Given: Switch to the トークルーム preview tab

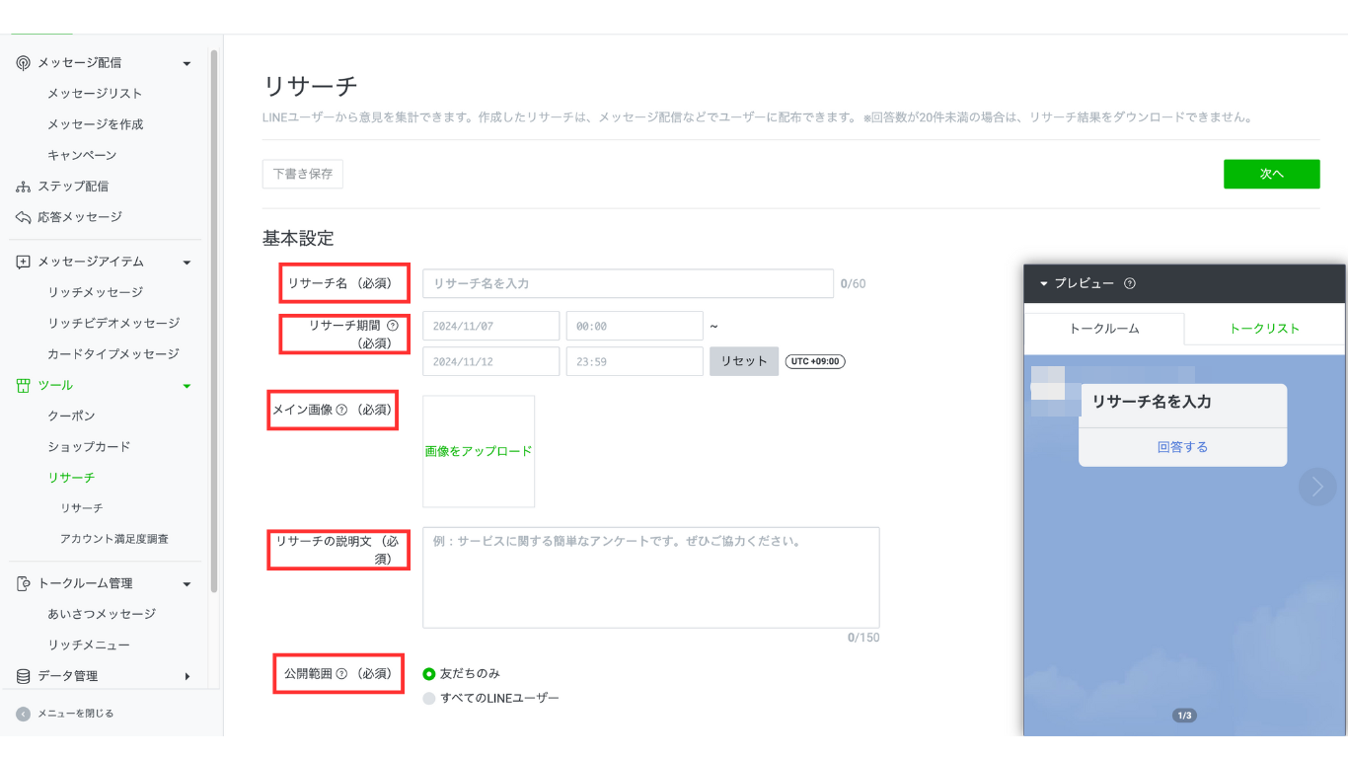Looking at the screenshot, I should [1104, 329].
